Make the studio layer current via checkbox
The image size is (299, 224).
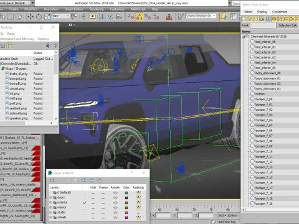pyautogui.click(x=84, y=213)
